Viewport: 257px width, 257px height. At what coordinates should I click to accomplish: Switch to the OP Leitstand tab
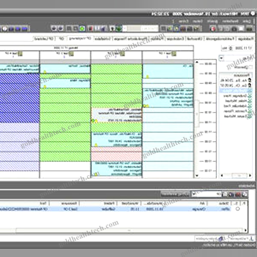44,39
